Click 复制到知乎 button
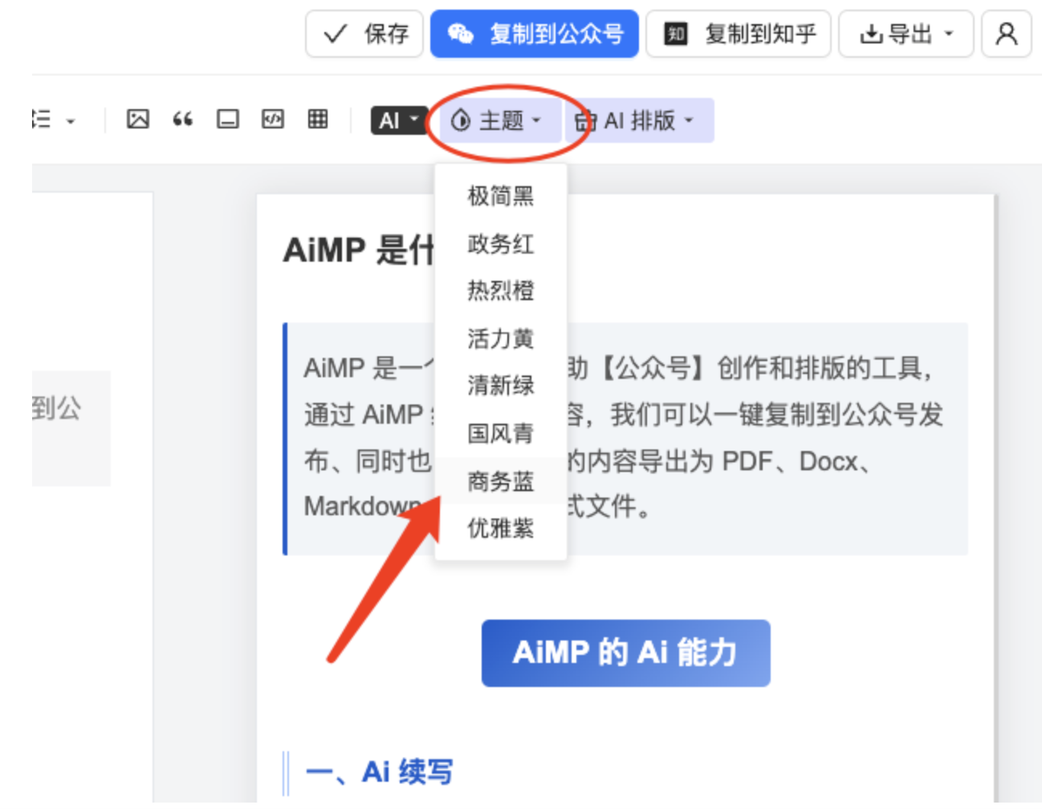Screen dimensions: 1042x809 point(739,34)
